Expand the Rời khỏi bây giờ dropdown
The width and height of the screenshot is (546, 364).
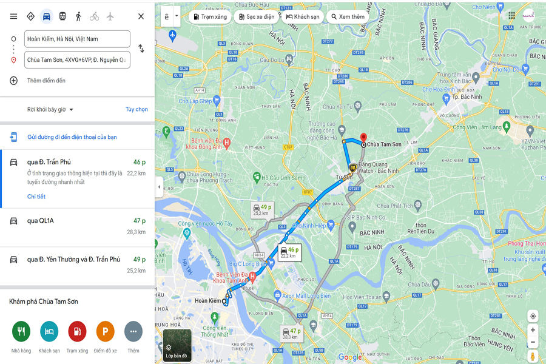tap(50, 109)
